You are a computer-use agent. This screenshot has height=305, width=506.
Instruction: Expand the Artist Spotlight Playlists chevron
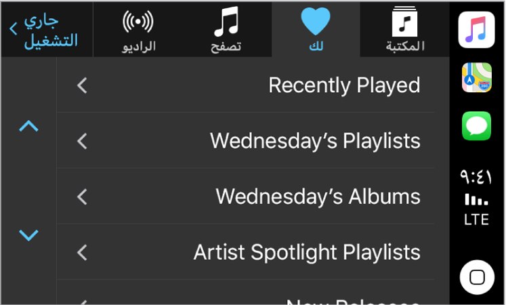tap(82, 252)
